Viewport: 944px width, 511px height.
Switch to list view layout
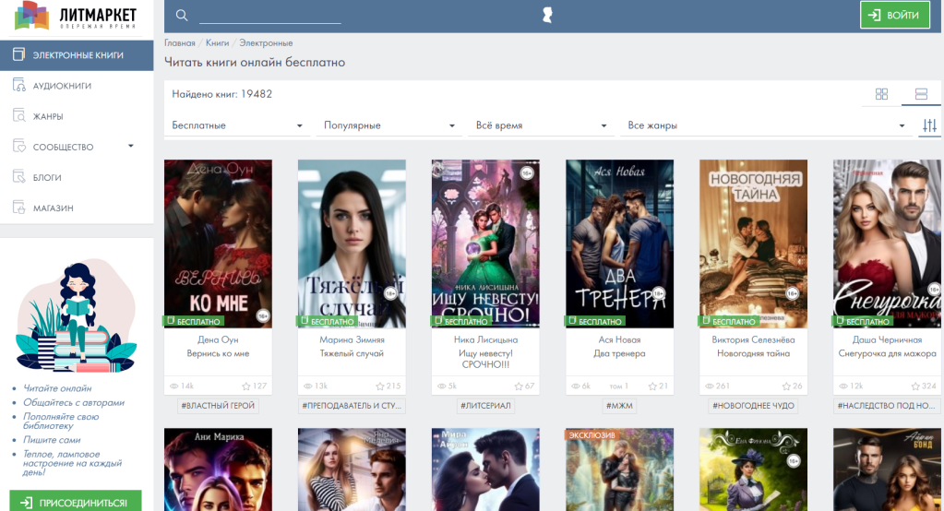tap(920, 94)
